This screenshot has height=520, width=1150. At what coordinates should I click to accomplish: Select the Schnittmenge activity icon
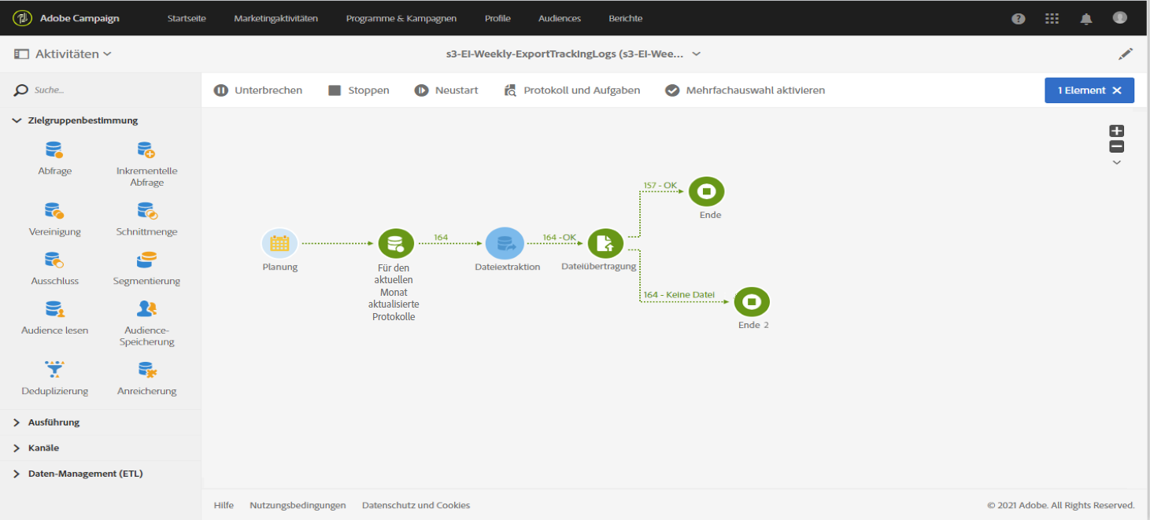147,210
